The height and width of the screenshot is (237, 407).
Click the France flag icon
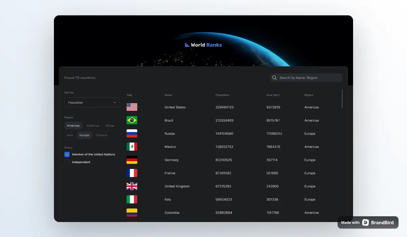coord(132,173)
